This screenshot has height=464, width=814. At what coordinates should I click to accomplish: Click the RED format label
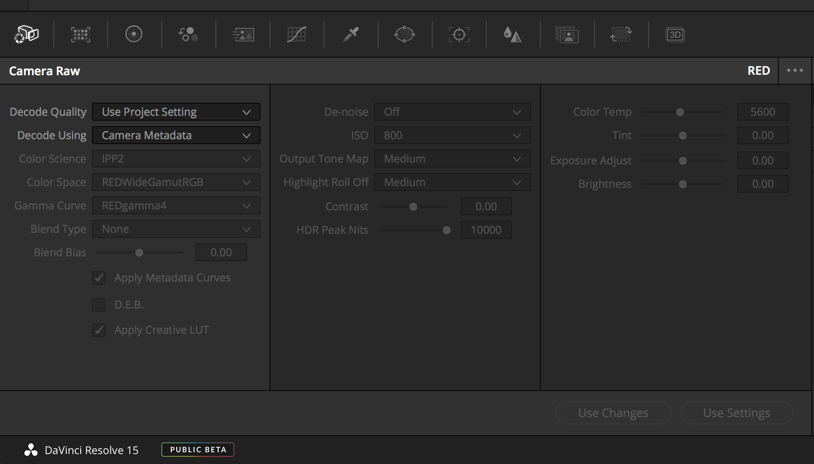(759, 71)
